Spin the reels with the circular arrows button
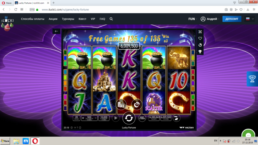This screenshot has height=145, width=258. pyautogui.click(x=129, y=118)
